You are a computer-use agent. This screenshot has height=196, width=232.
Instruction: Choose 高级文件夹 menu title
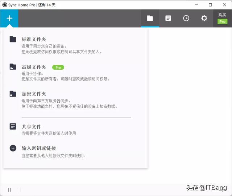tap(34, 67)
